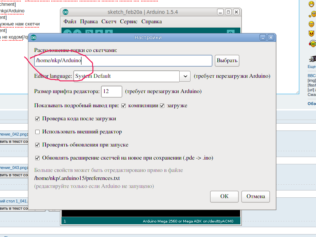Open the Сервис menu
Screen dimensions: 316x237
(129, 21)
